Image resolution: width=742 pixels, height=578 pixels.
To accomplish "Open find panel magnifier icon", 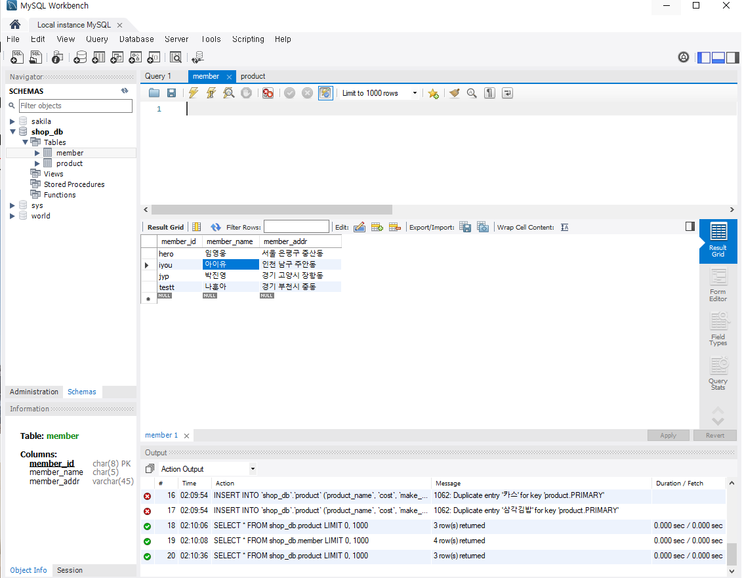I will pyautogui.click(x=472, y=93).
